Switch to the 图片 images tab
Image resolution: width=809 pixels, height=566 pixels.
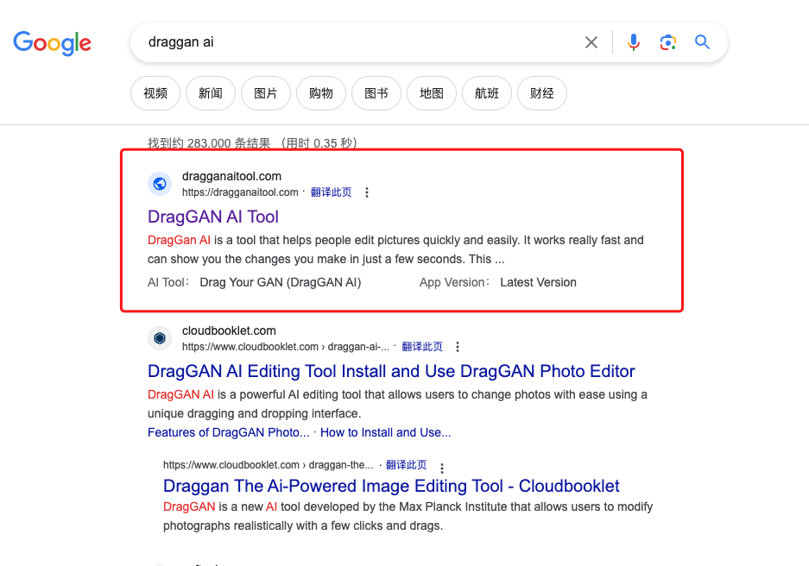[x=265, y=93]
